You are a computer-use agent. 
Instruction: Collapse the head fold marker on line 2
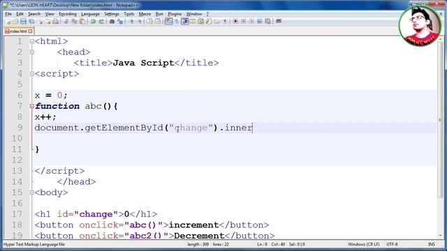(x=32, y=52)
